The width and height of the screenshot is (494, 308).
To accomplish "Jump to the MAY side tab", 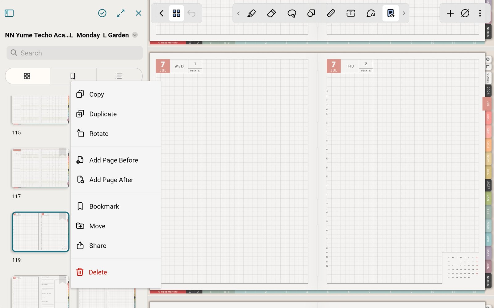I will pyautogui.click(x=488, y=253).
